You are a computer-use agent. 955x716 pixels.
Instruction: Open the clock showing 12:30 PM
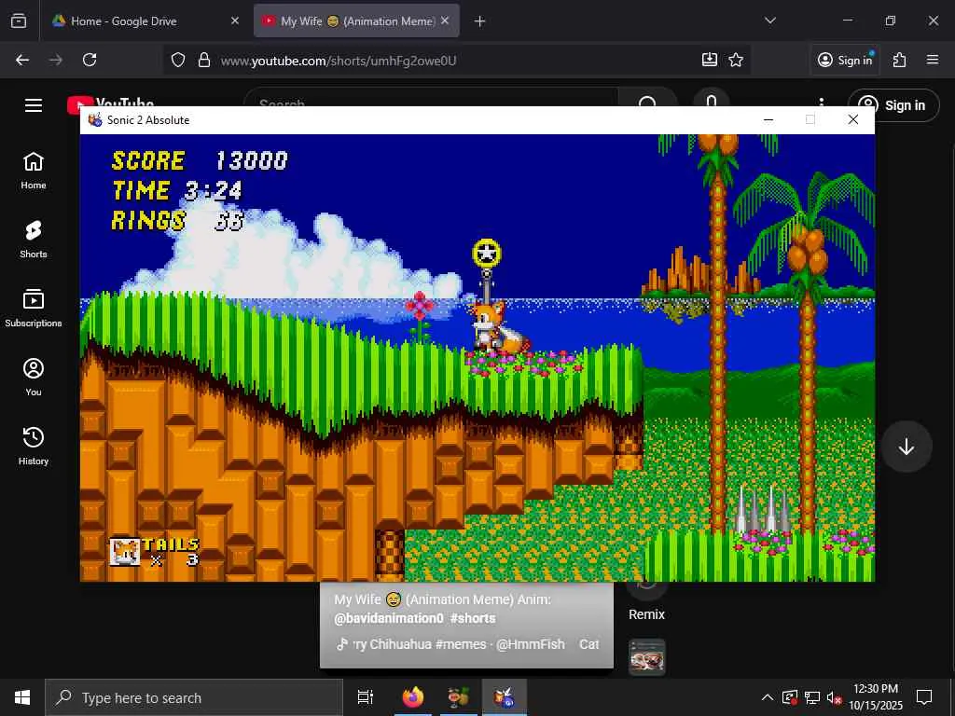[876, 697]
